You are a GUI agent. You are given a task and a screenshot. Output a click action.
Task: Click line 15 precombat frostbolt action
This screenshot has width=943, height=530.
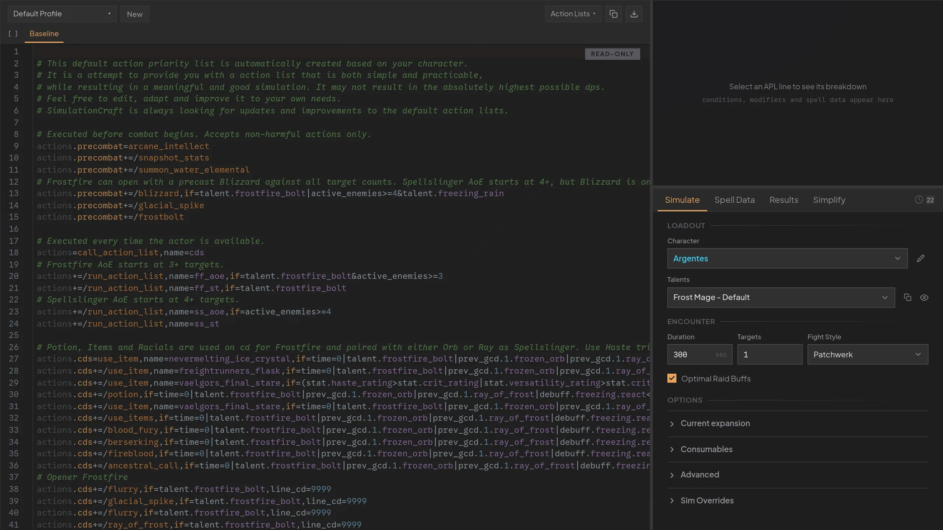click(x=110, y=217)
